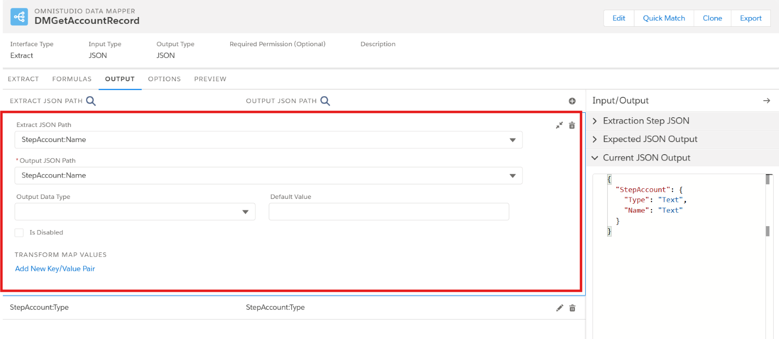Collapse the StepAccount:Name mapping row
779x339 pixels.
[x=559, y=125]
